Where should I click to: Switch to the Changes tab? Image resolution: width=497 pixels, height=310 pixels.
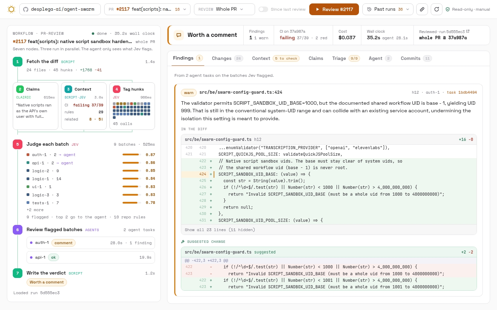[227, 59]
